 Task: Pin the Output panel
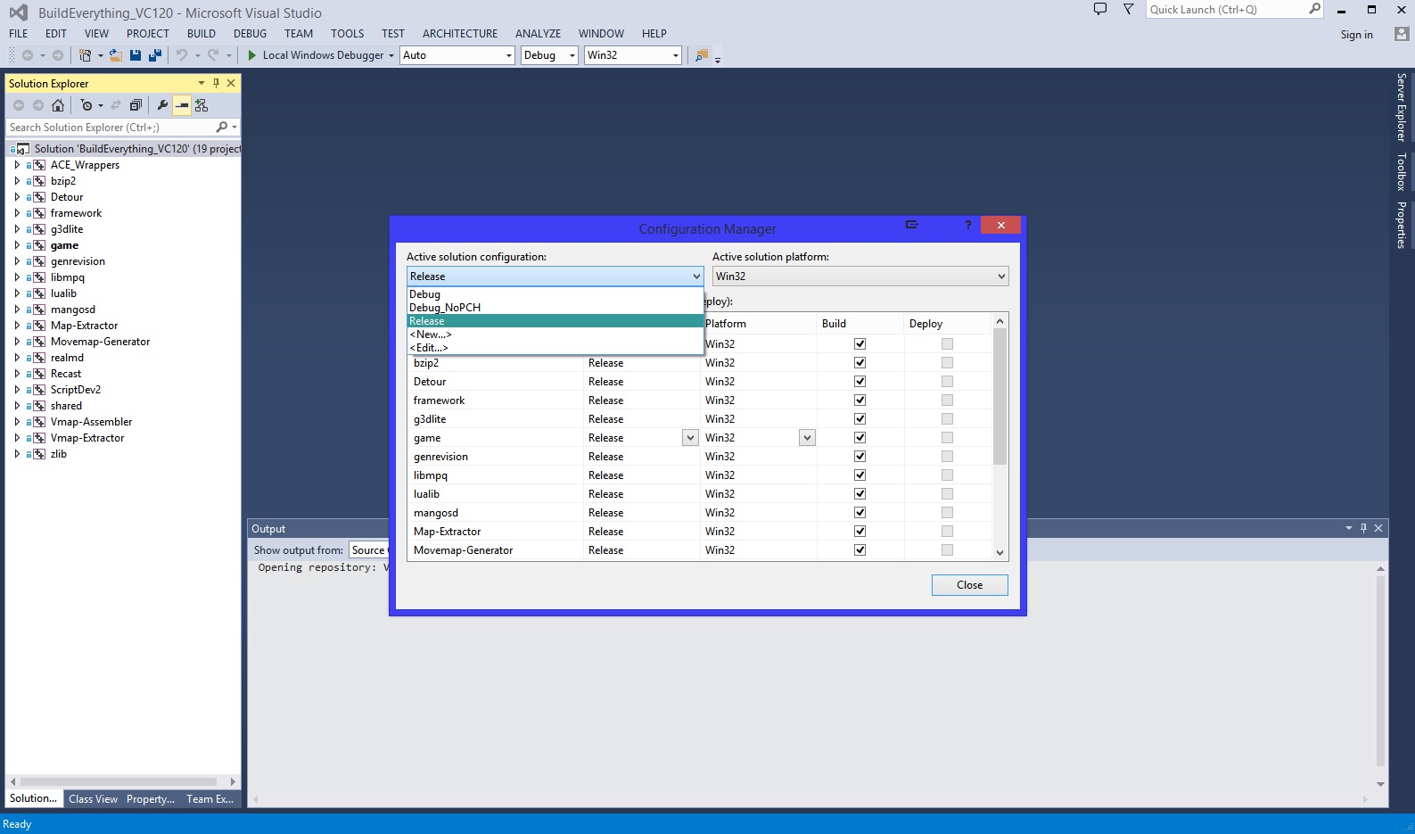click(x=1363, y=528)
